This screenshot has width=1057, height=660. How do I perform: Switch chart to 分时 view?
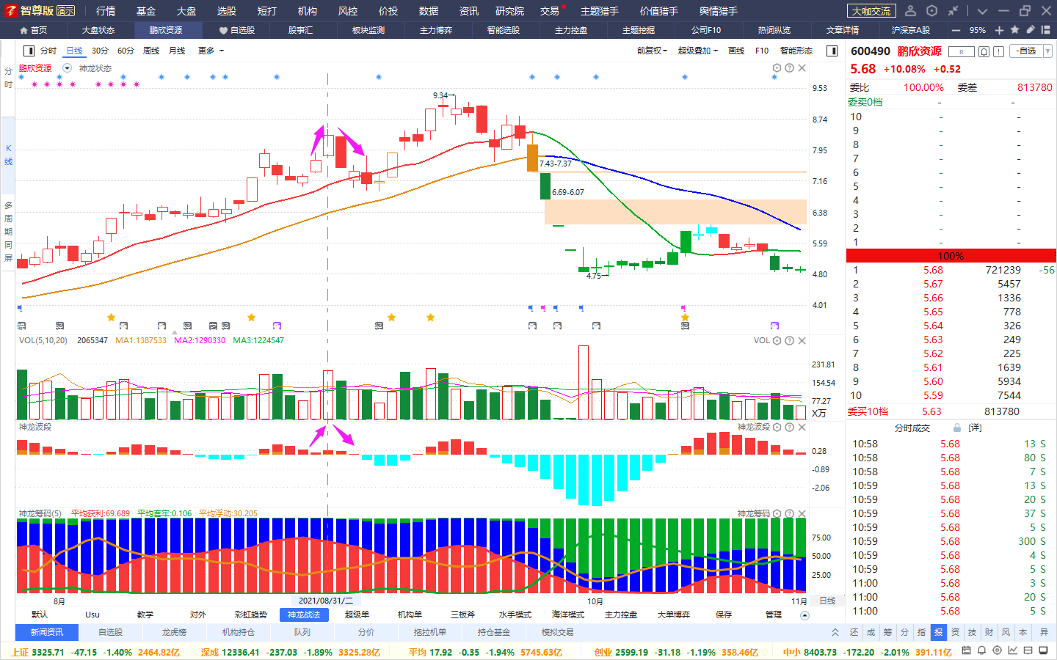(48, 51)
